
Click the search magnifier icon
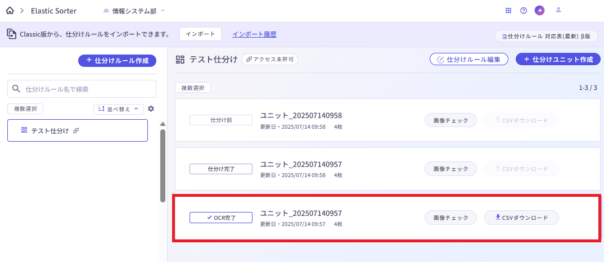(x=16, y=89)
